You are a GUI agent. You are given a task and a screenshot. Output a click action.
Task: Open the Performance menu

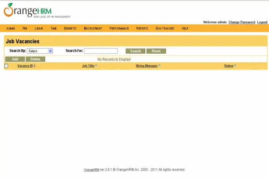[x=119, y=28]
